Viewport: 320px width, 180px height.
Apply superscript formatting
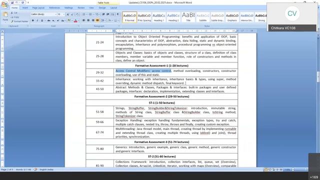click(58, 20)
